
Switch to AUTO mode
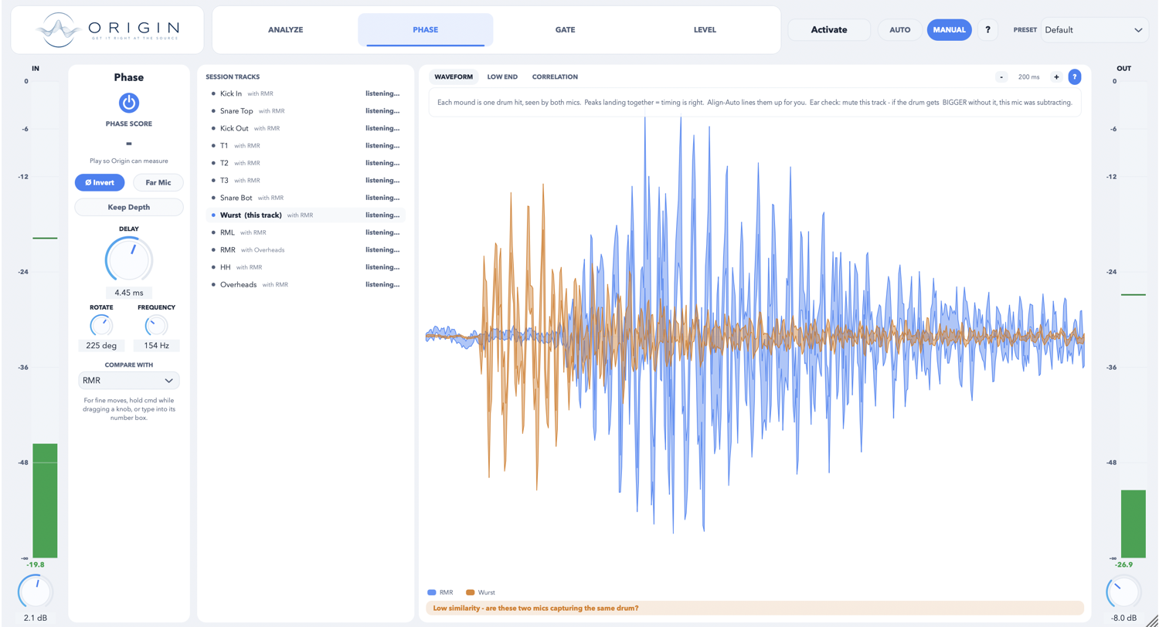click(900, 30)
